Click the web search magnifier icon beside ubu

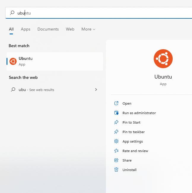(13, 90)
